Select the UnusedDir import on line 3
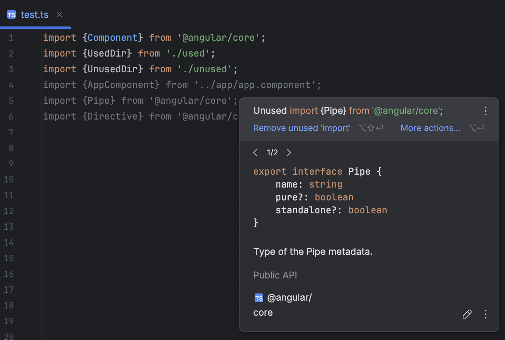The width and height of the screenshot is (505, 340). [112, 69]
